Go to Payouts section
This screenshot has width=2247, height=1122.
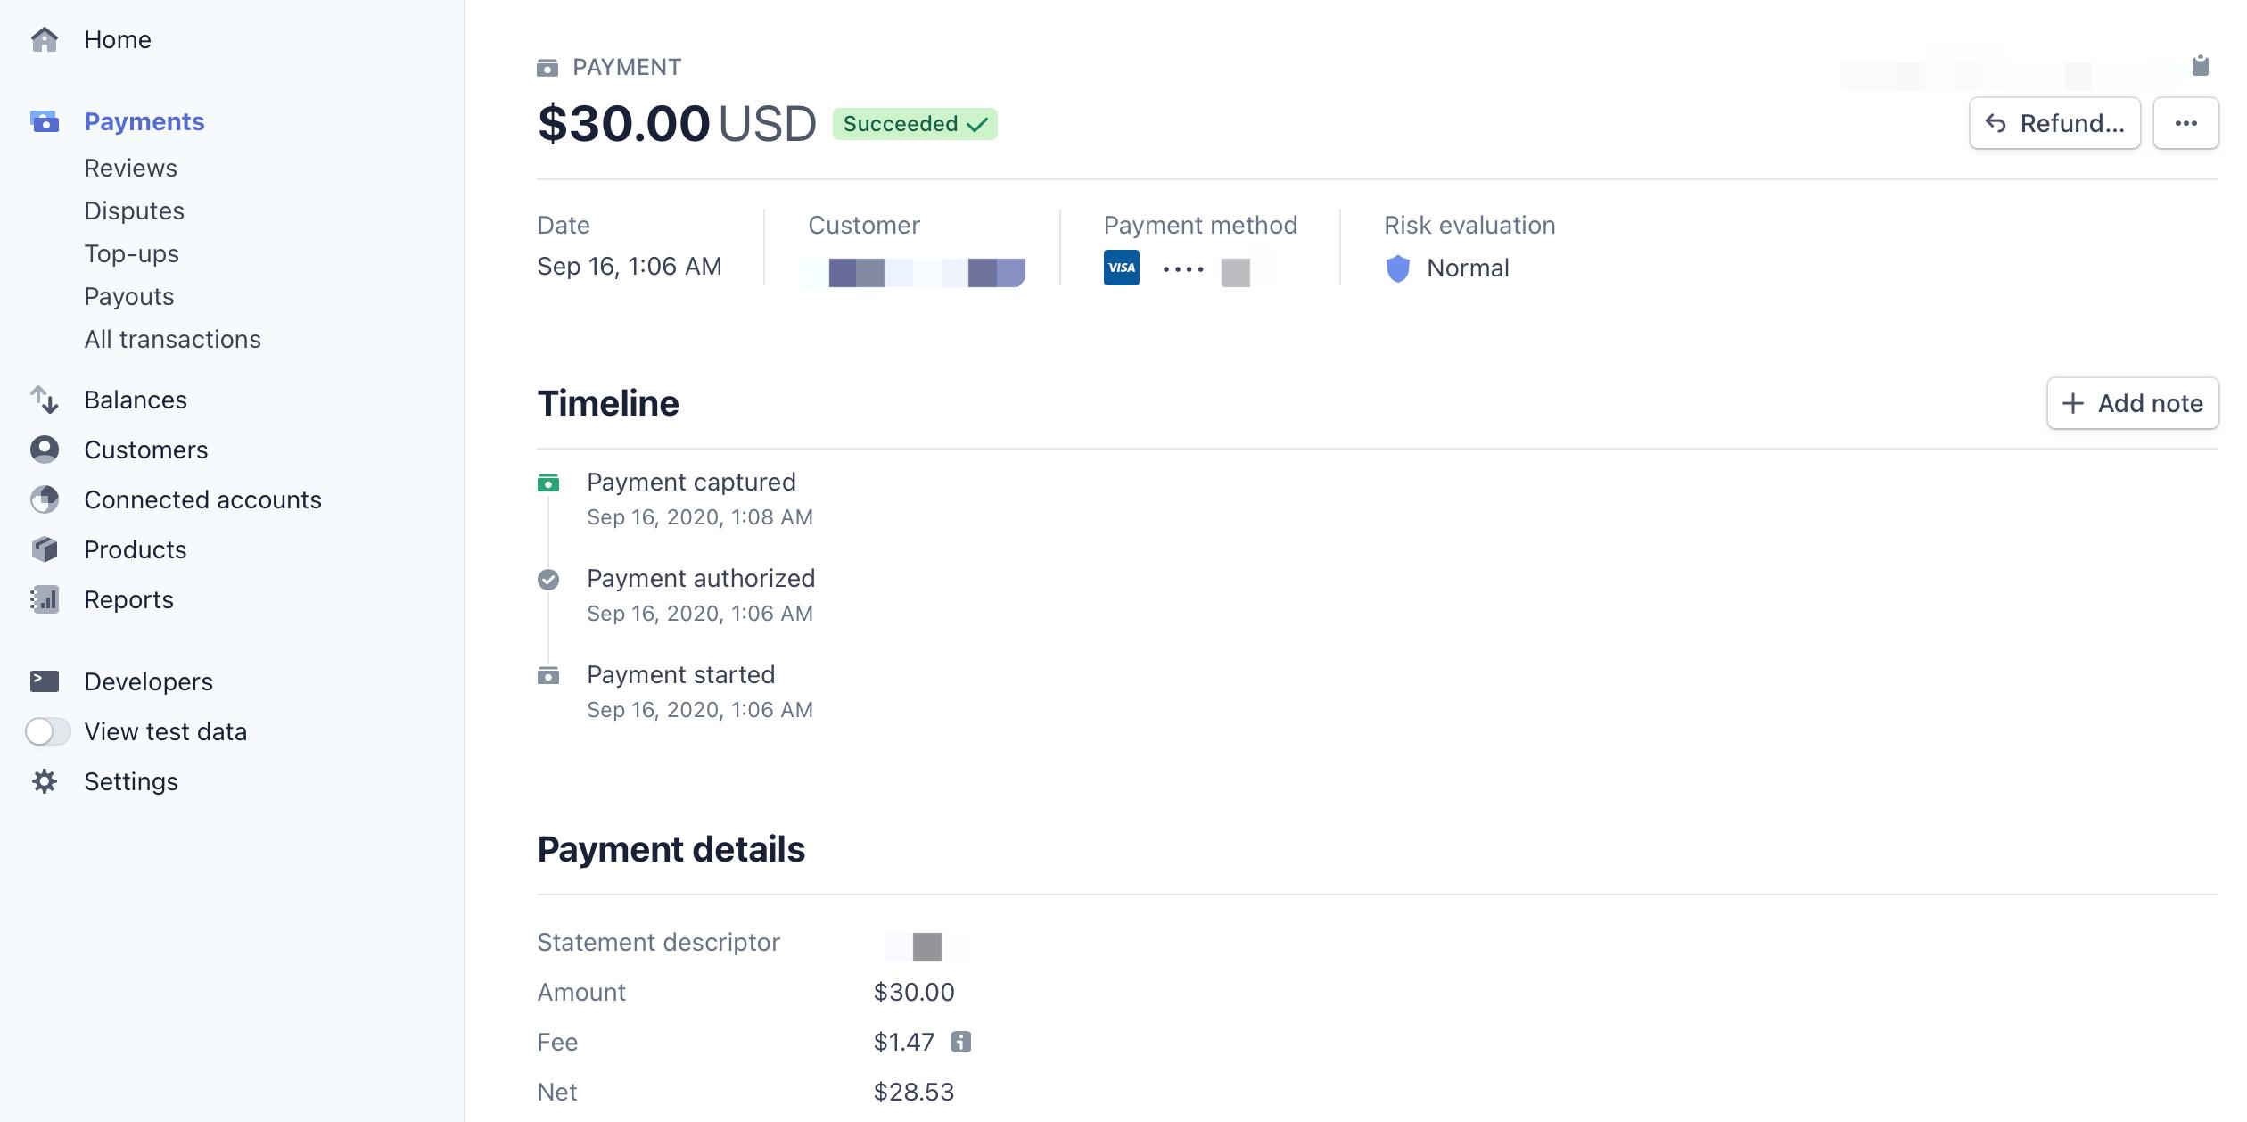128,296
